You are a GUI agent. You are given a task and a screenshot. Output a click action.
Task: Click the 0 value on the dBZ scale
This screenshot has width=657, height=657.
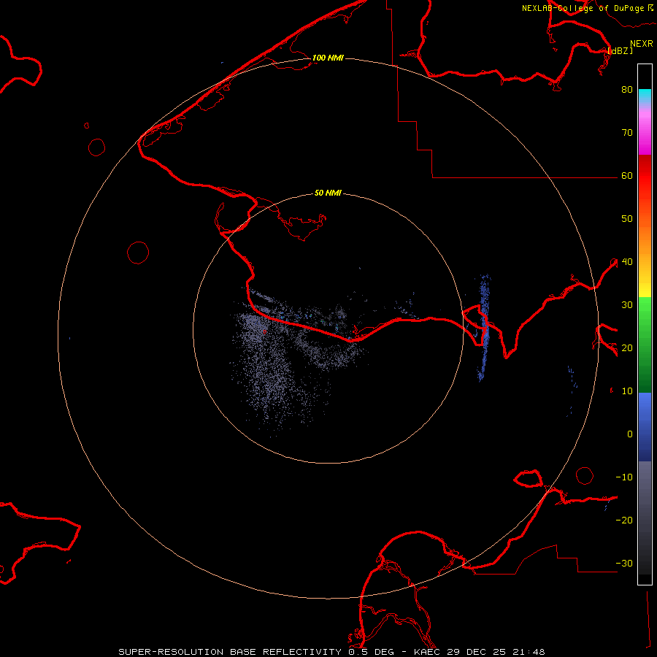coord(630,434)
